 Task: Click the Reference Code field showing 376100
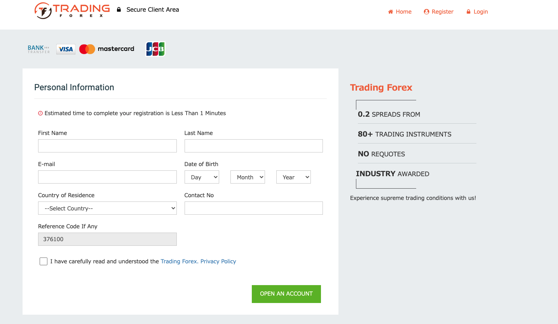tap(107, 239)
